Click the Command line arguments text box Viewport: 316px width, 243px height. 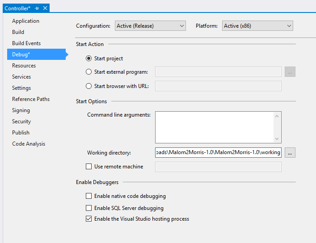215,127
